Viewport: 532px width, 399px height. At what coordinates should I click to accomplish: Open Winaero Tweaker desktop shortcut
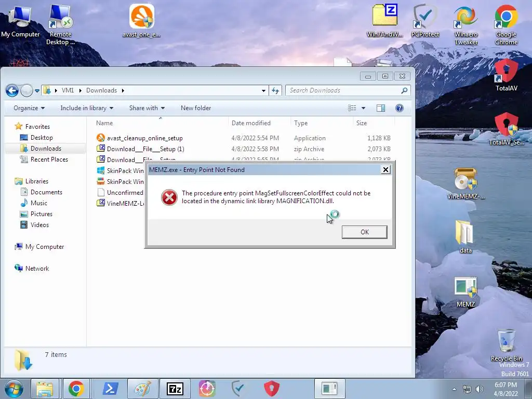tap(466, 24)
